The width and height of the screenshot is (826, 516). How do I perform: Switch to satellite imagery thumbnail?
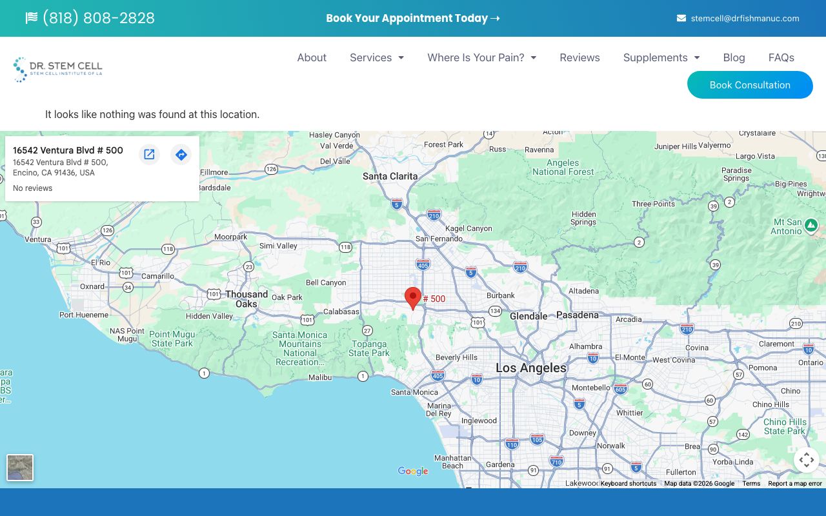pyautogui.click(x=20, y=468)
